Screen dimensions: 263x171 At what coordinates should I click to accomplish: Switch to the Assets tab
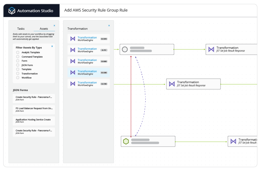coord(44,29)
